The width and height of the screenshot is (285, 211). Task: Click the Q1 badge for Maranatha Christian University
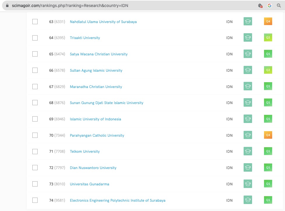point(268,86)
